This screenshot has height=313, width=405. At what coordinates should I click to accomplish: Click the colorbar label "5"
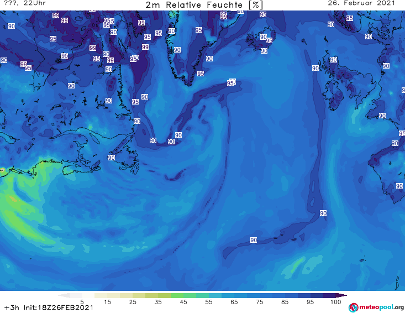tap(82, 302)
